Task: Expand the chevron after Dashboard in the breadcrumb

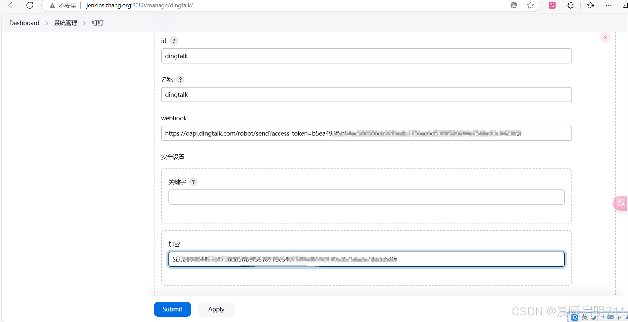Action: (47, 23)
